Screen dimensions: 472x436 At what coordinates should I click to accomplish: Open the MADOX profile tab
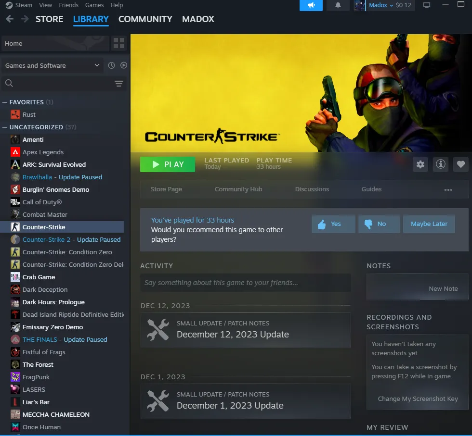tap(198, 19)
